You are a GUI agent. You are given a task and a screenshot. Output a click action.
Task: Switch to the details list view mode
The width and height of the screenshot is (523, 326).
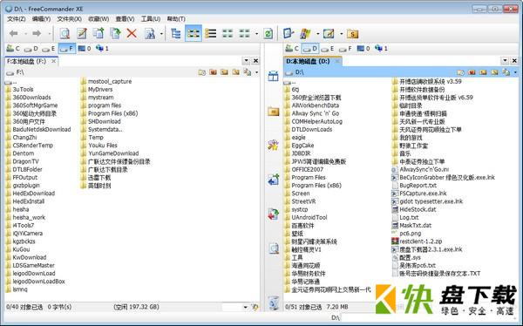coord(210,33)
